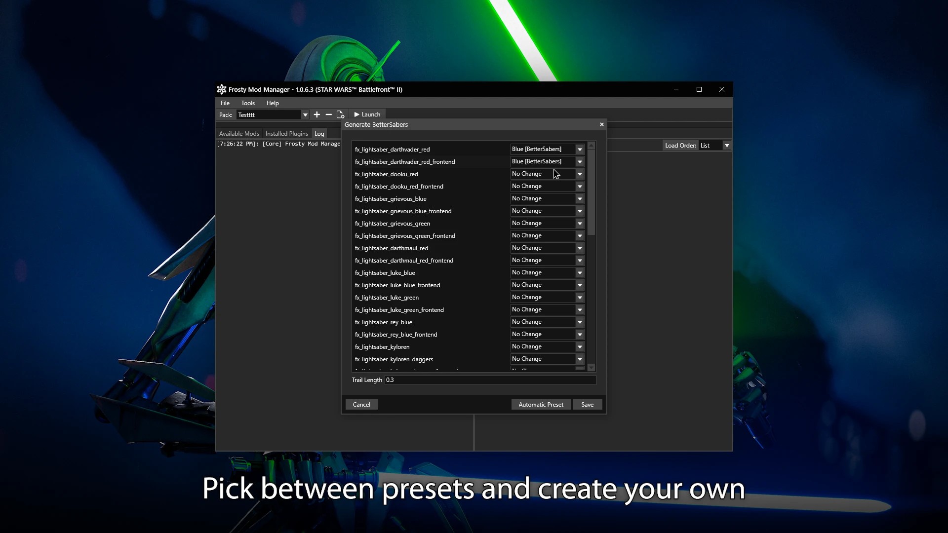Open dropdown for fx_lightsaber_grievous_blue_frontend
Image resolution: width=948 pixels, height=533 pixels.
pos(547,211)
